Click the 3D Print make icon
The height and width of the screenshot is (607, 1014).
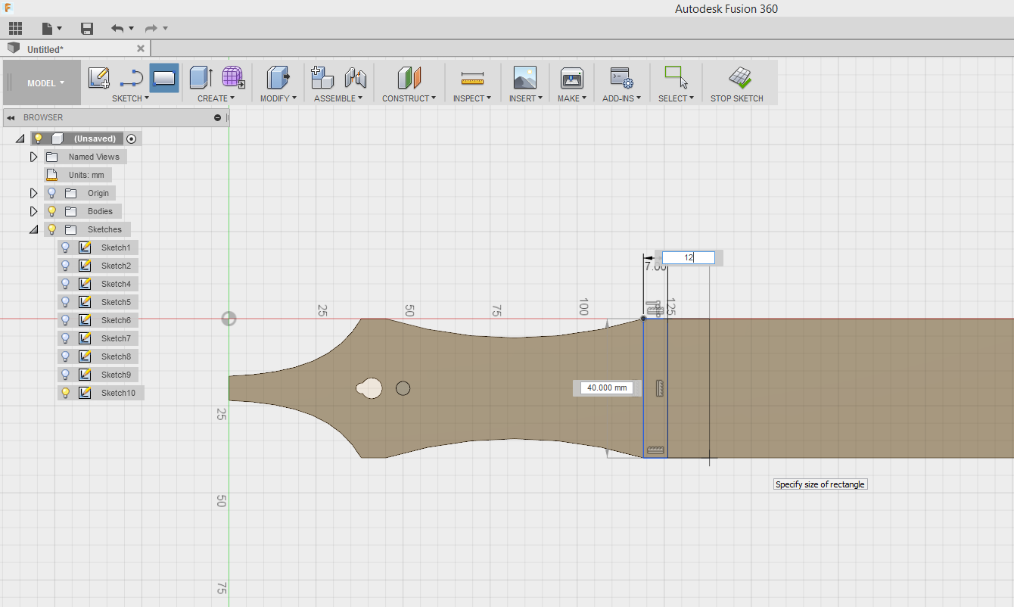[571, 77]
